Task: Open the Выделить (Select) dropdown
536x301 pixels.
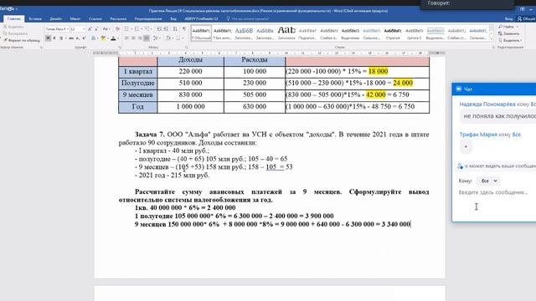Action: pyautogui.click(x=510, y=40)
